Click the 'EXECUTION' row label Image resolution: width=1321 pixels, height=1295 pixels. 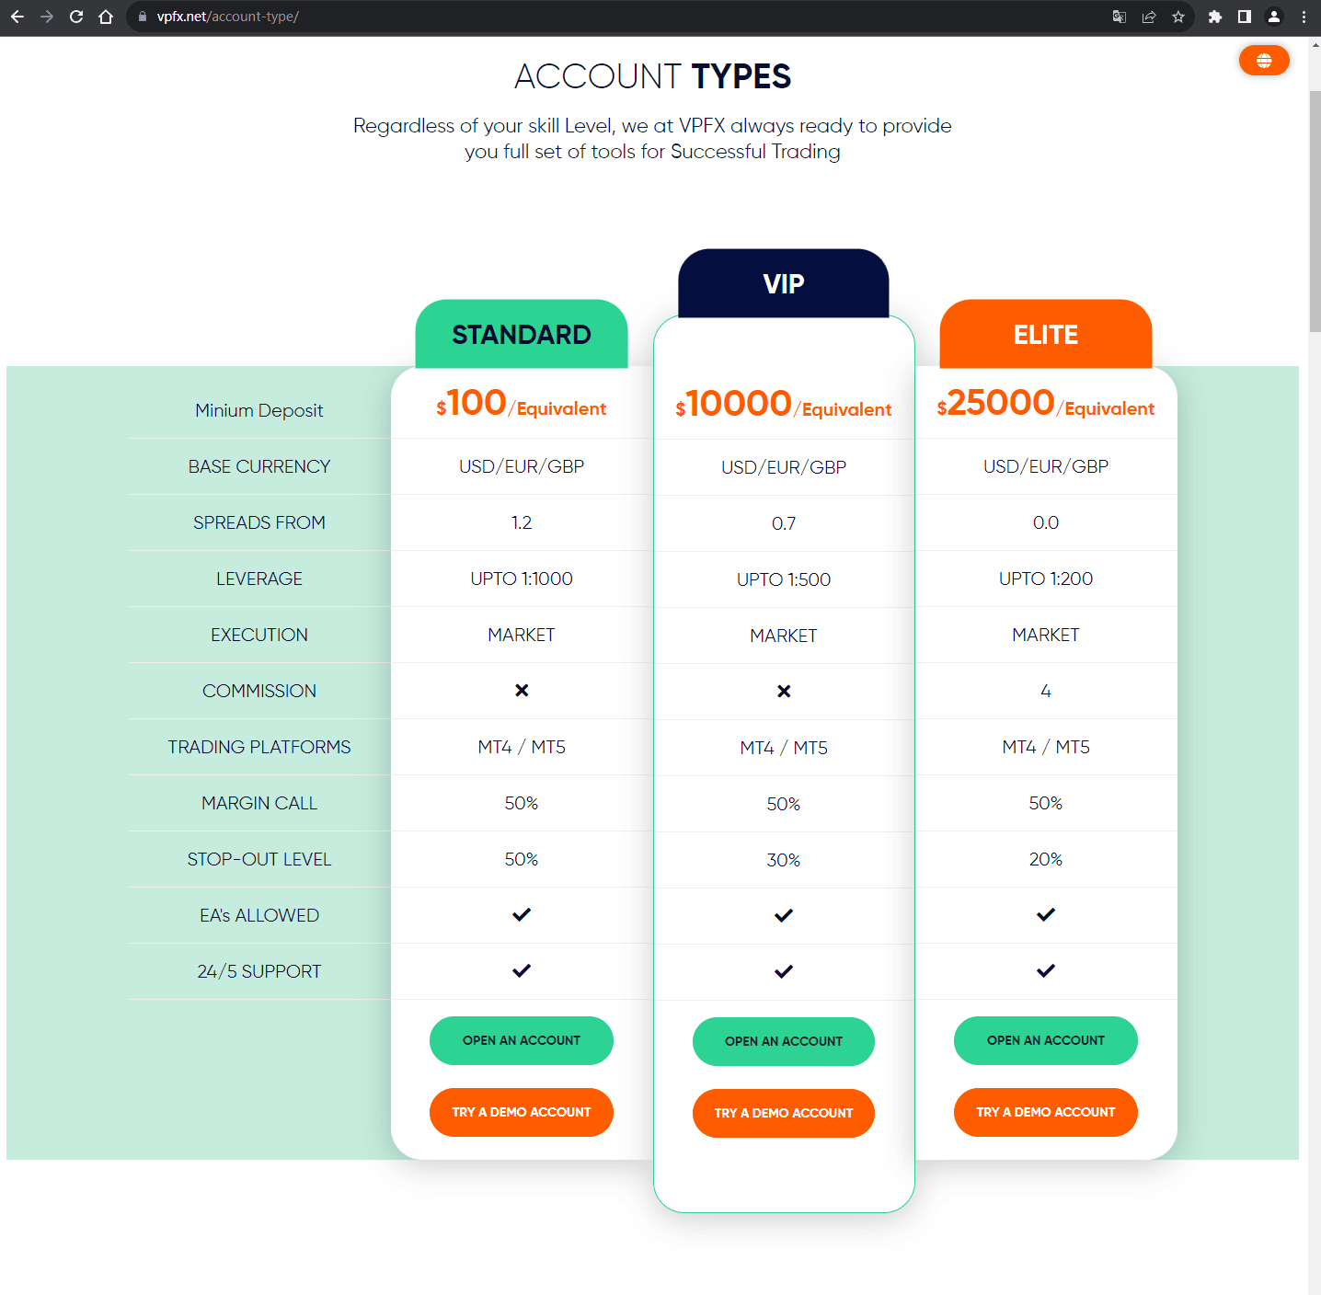pos(259,635)
